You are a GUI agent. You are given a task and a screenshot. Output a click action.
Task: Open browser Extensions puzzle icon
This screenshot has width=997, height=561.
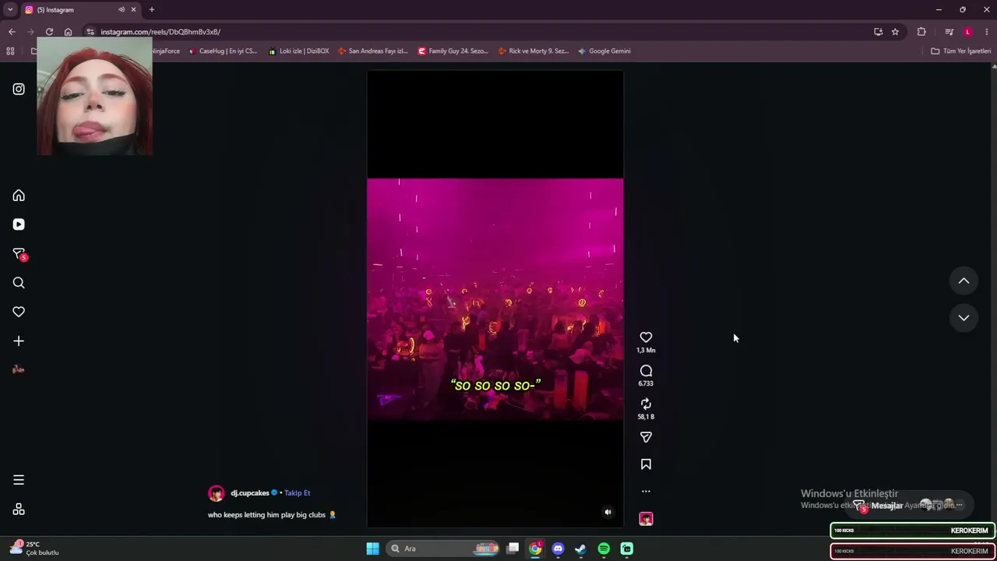pos(921,32)
